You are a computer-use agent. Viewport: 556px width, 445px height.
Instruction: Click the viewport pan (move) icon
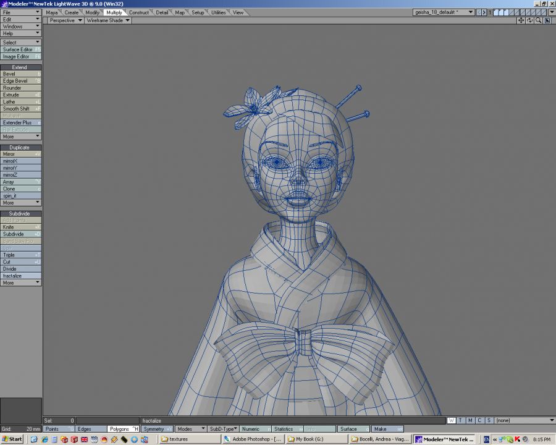click(x=521, y=20)
